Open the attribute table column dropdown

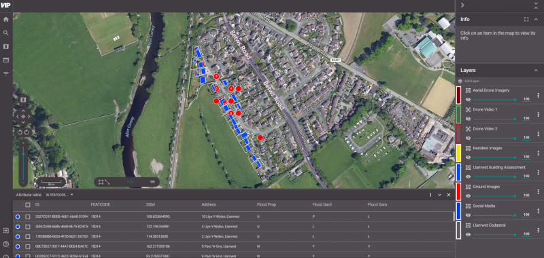pyautogui.click(x=60, y=195)
